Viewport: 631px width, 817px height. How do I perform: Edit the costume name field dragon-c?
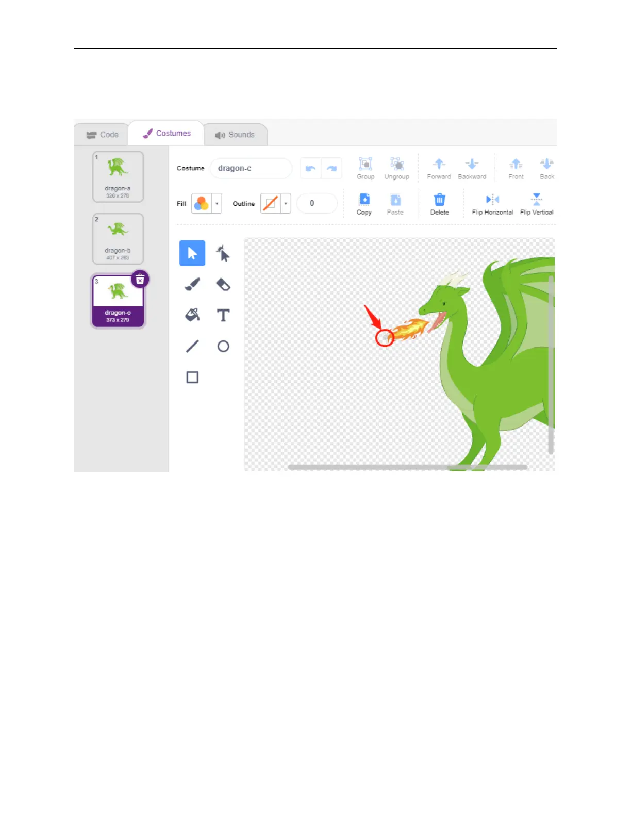(251, 168)
